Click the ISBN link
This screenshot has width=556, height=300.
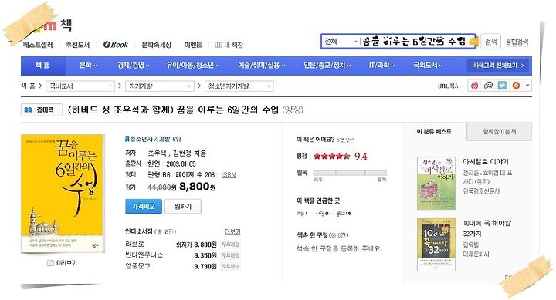point(229,175)
